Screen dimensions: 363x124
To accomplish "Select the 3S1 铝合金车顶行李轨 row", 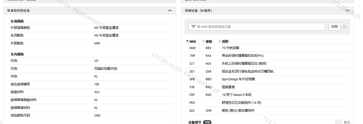I will [x=267, y=71].
